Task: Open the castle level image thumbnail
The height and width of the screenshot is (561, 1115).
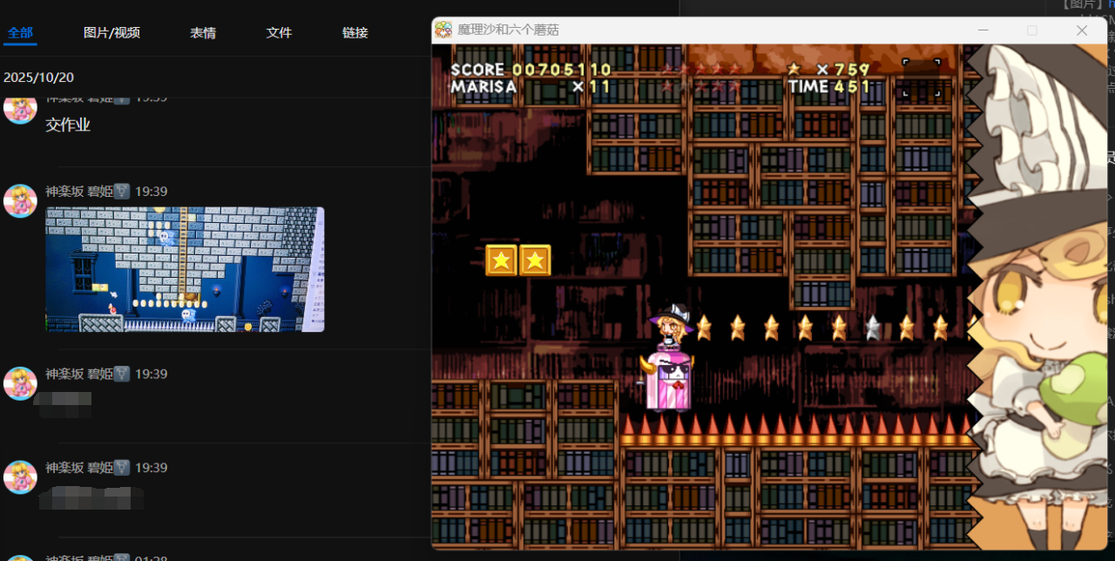Action: 185,269
